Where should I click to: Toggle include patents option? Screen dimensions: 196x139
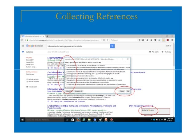32,79
